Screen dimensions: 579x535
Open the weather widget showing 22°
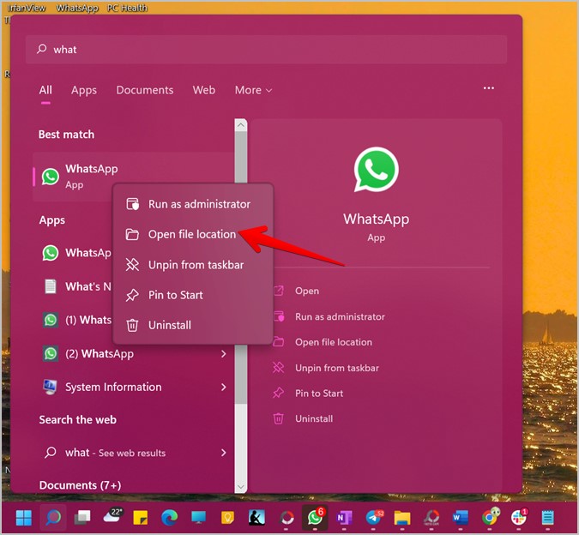112,516
